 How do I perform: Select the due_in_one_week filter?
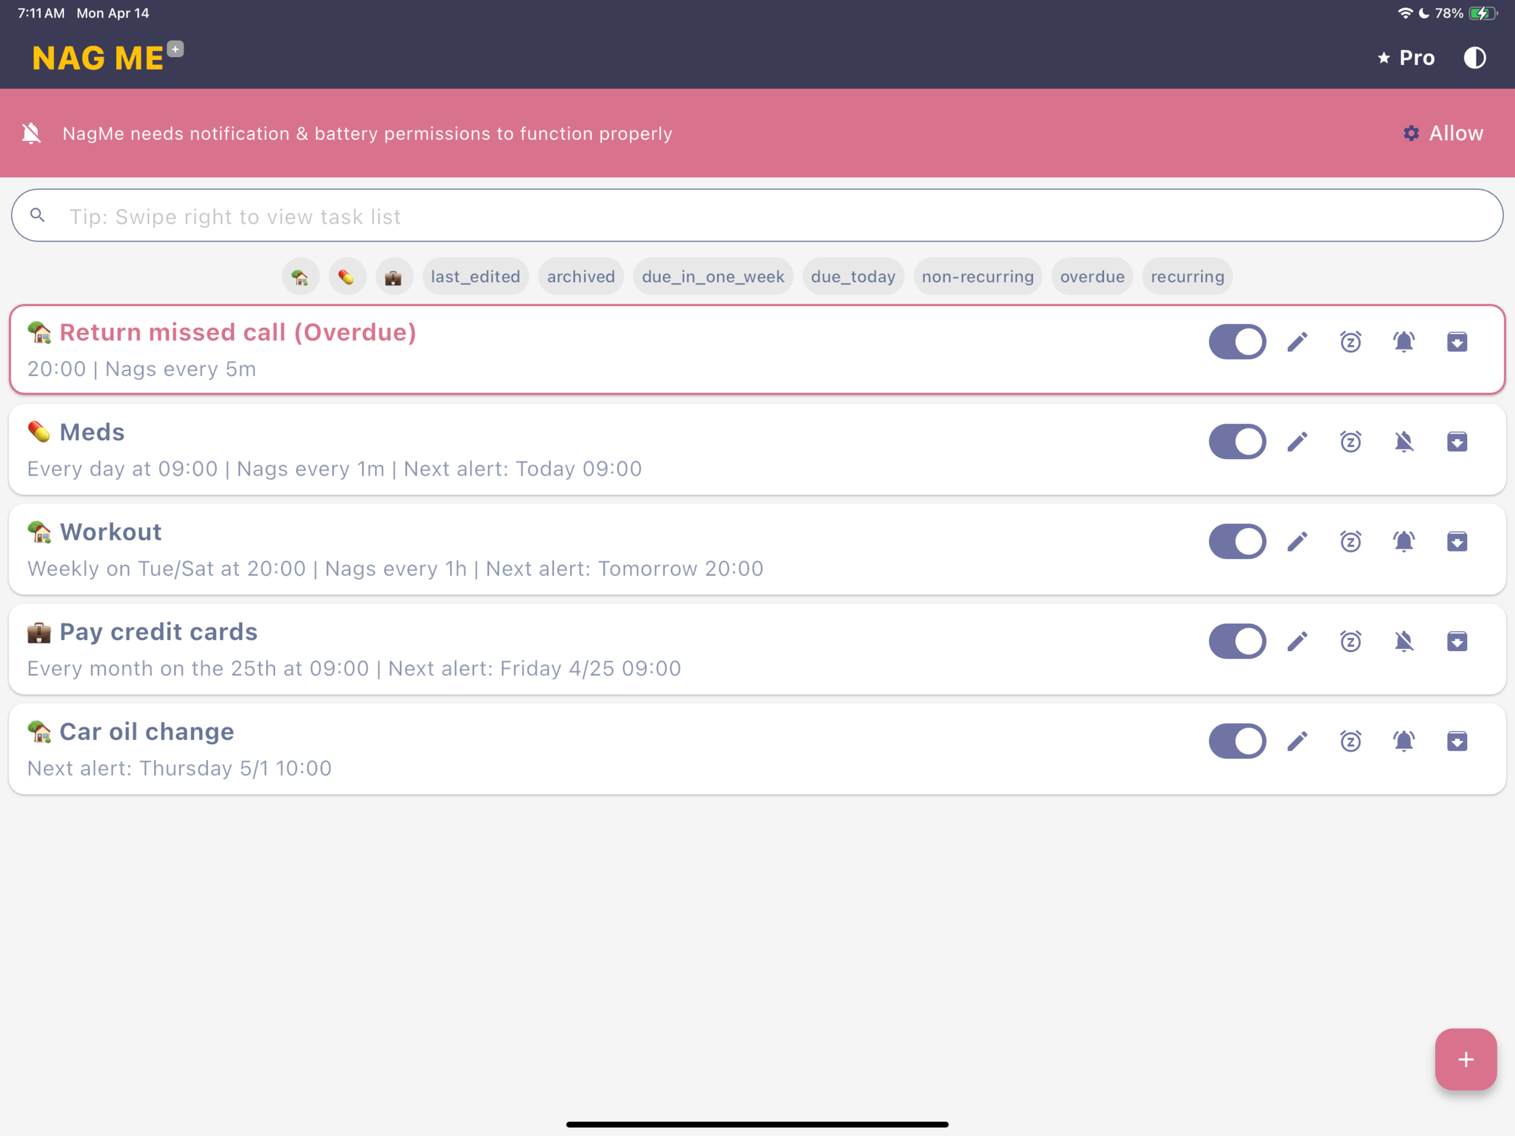pyautogui.click(x=713, y=277)
